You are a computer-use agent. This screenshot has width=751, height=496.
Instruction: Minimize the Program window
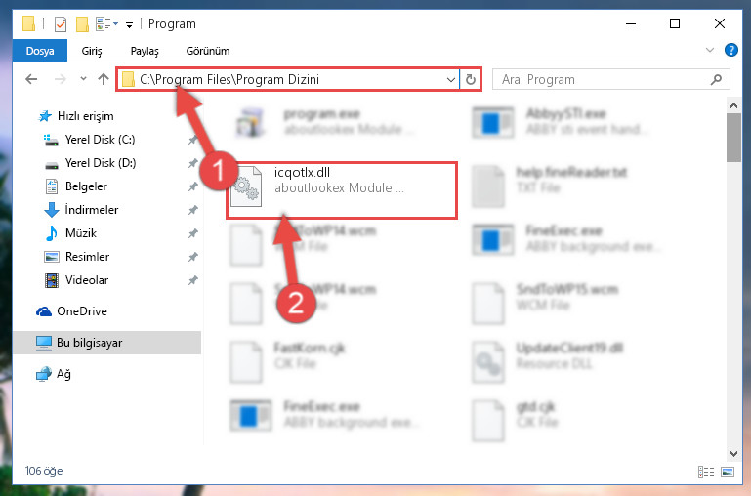631,23
